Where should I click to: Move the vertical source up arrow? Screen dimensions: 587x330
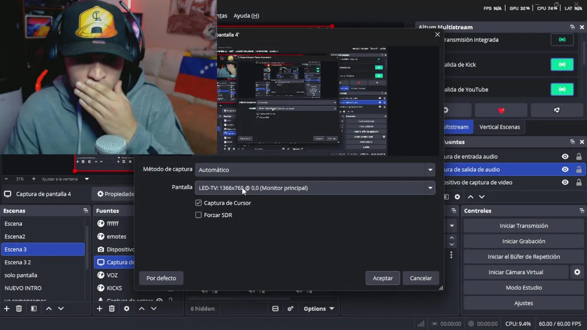(470, 197)
